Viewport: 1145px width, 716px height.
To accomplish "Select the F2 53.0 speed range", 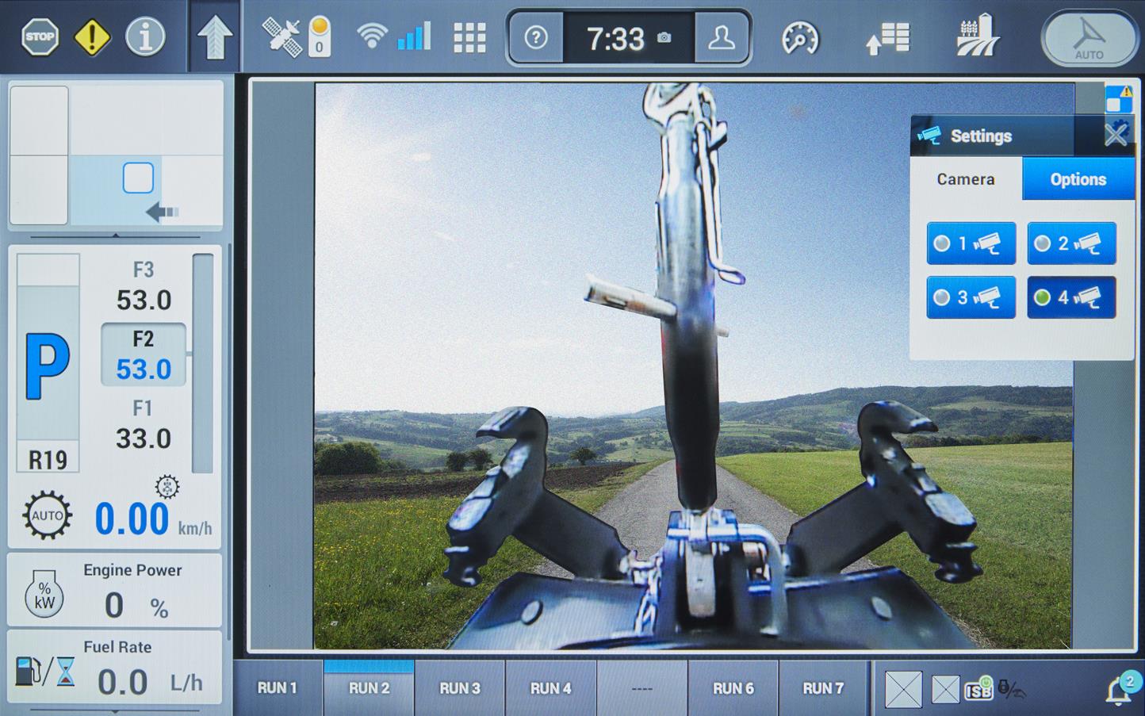I will pos(144,354).
